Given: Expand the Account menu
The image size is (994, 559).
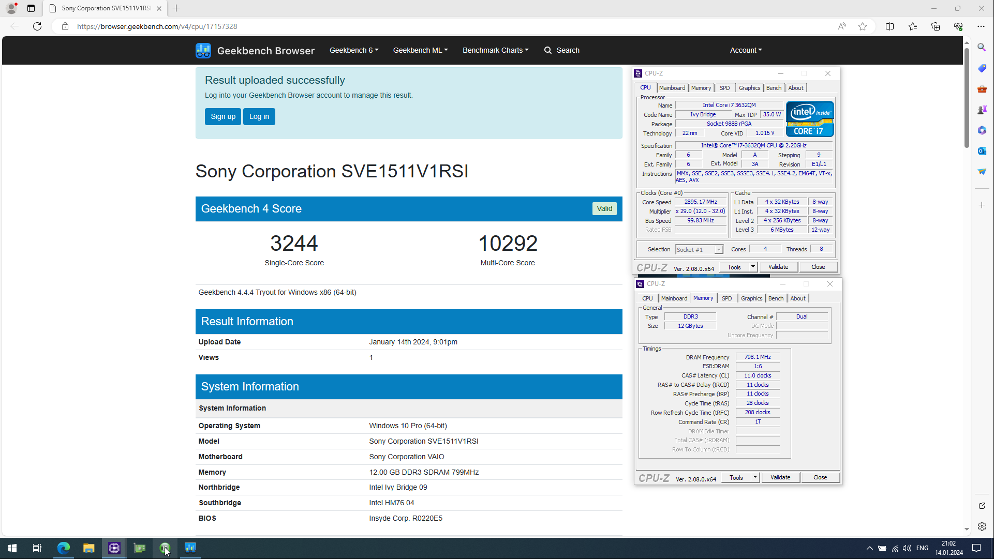Looking at the screenshot, I should click(746, 50).
